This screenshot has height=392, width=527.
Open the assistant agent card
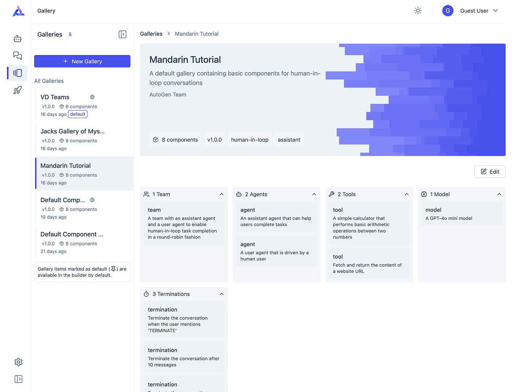pyautogui.click(x=277, y=217)
